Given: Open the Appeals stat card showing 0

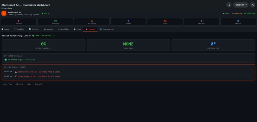Looking at the screenshot, I should pos(238,22).
